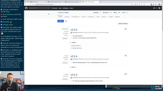Screen dimensions: 163x91
Task: Star the lambo repository
Action: click(x=115, y=12)
